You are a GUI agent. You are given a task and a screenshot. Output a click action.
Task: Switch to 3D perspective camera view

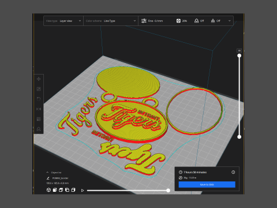click(x=48, y=190)
